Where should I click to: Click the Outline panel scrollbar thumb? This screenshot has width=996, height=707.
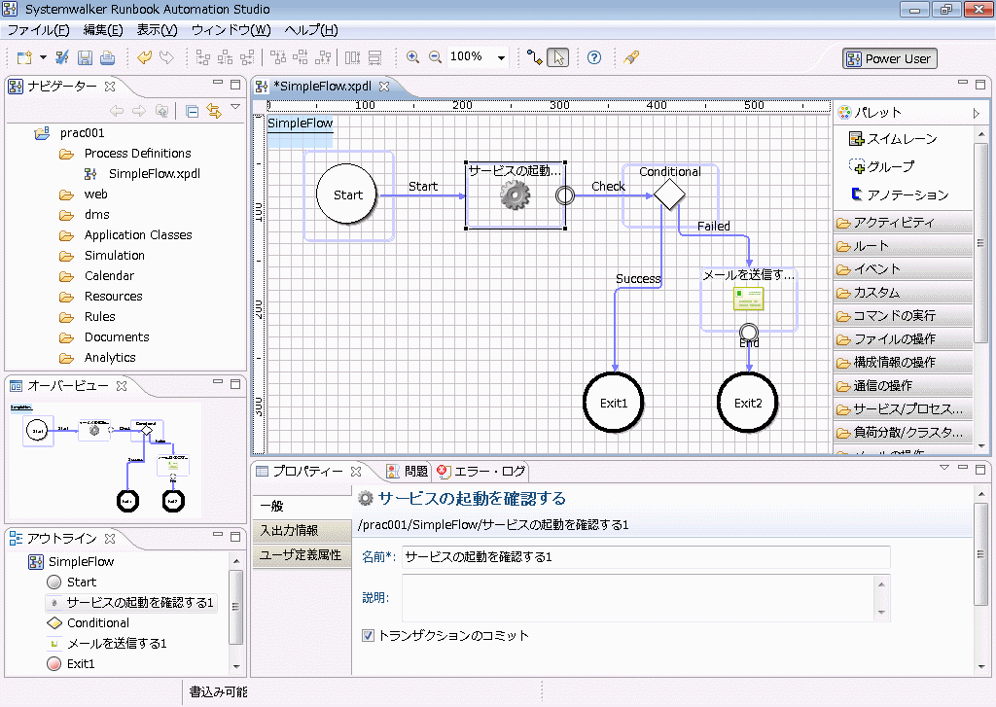(235, 607)
